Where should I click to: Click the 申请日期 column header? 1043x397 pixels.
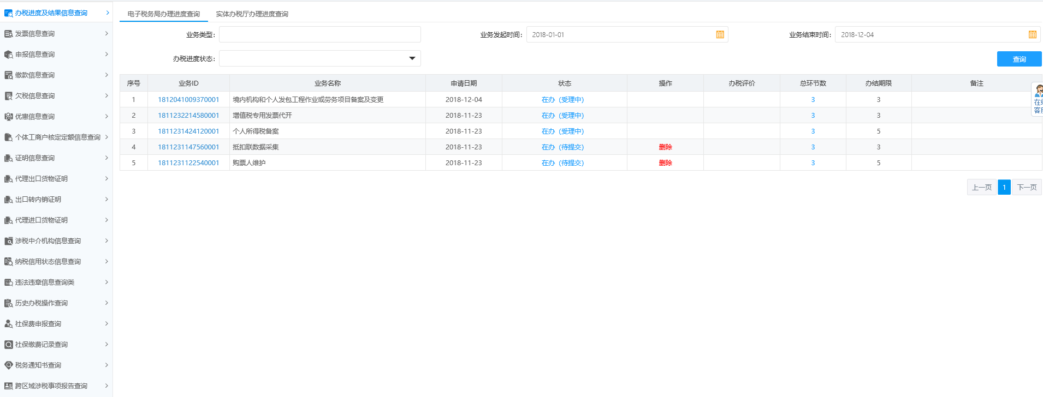464,83
